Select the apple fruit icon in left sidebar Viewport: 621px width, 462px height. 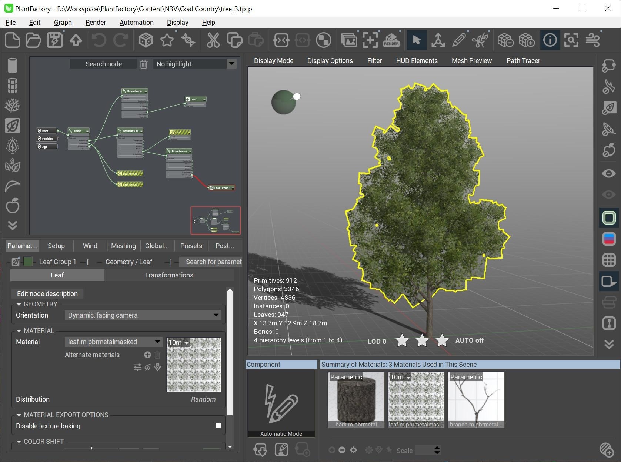click(x=13, y=206)
